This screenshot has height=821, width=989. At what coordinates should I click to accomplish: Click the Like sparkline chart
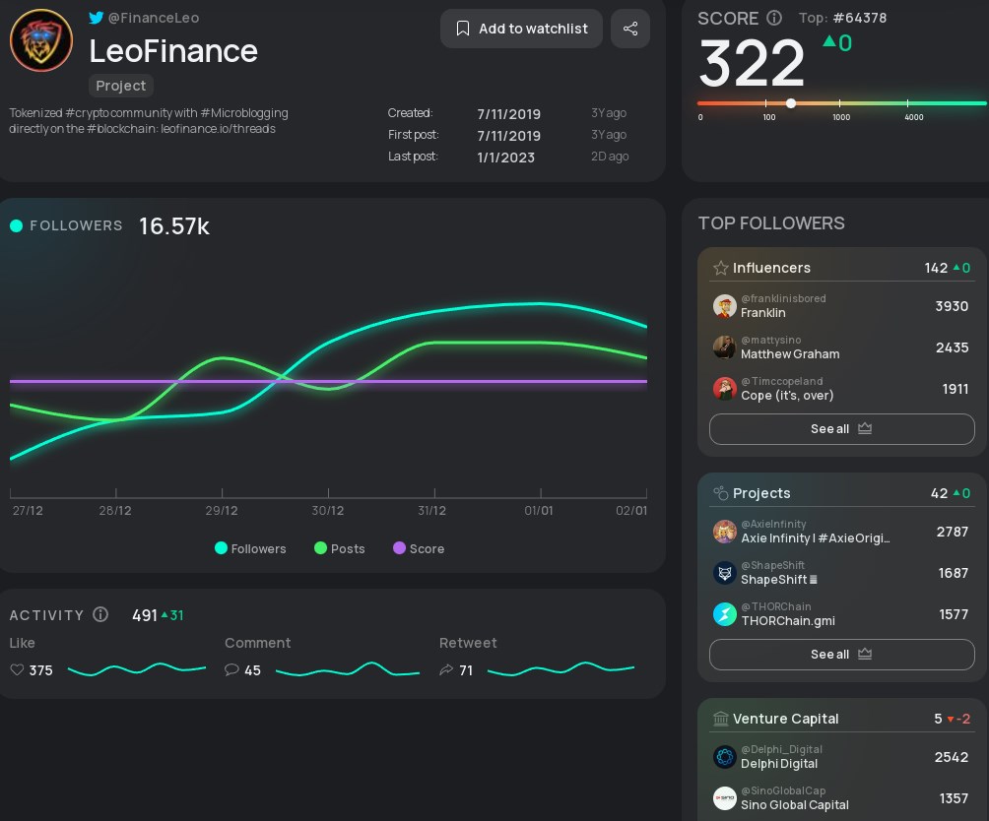[x=137, y=669]
